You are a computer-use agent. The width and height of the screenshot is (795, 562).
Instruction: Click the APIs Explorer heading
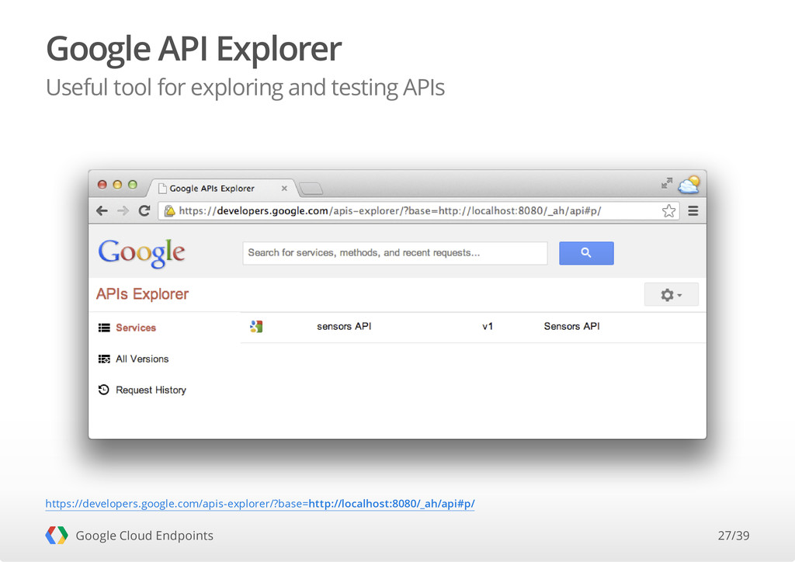[x=143, y=294]
